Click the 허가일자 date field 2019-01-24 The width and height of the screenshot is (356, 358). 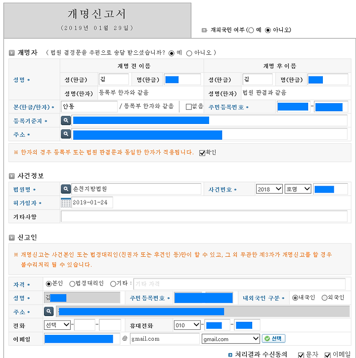(x=92, y=202)
